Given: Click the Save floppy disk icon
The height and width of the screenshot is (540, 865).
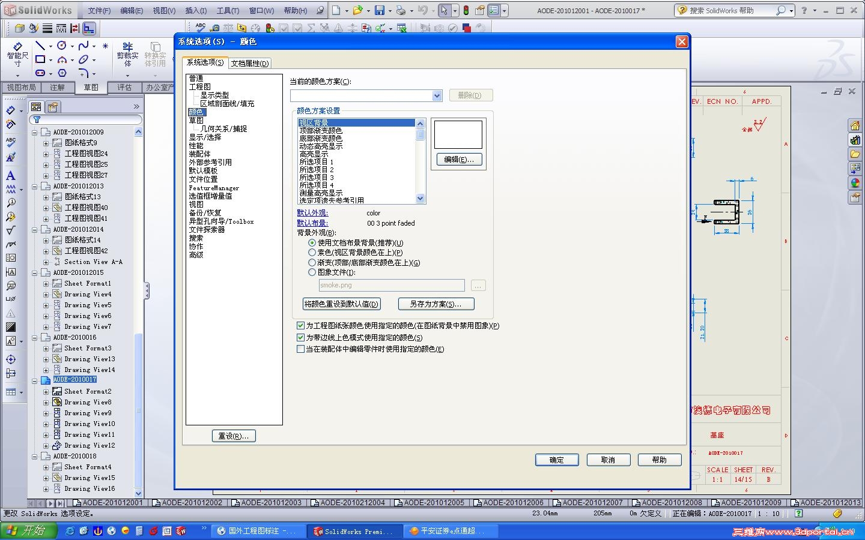Looking at the screenshot, I should pyautogui.click(x=379, y=10).
